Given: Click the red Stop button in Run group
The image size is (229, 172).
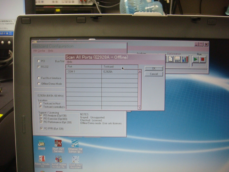Looking at the screenshot, I should pos(203,59).
